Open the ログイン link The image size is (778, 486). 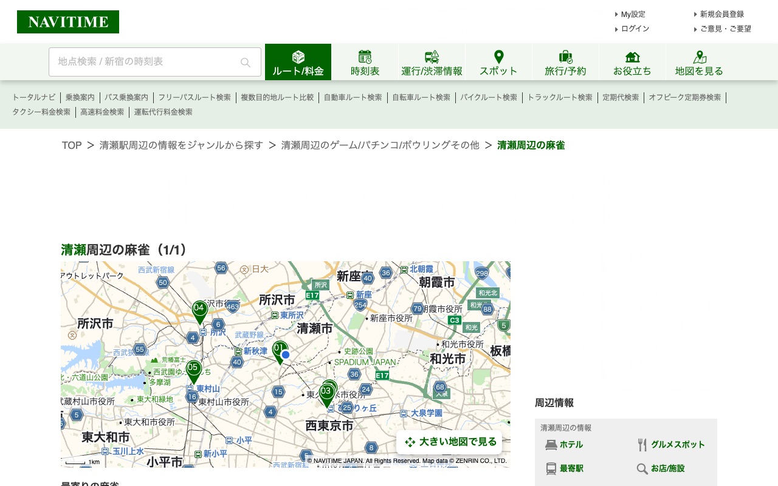pyautogui.click(x=635, y=29)
